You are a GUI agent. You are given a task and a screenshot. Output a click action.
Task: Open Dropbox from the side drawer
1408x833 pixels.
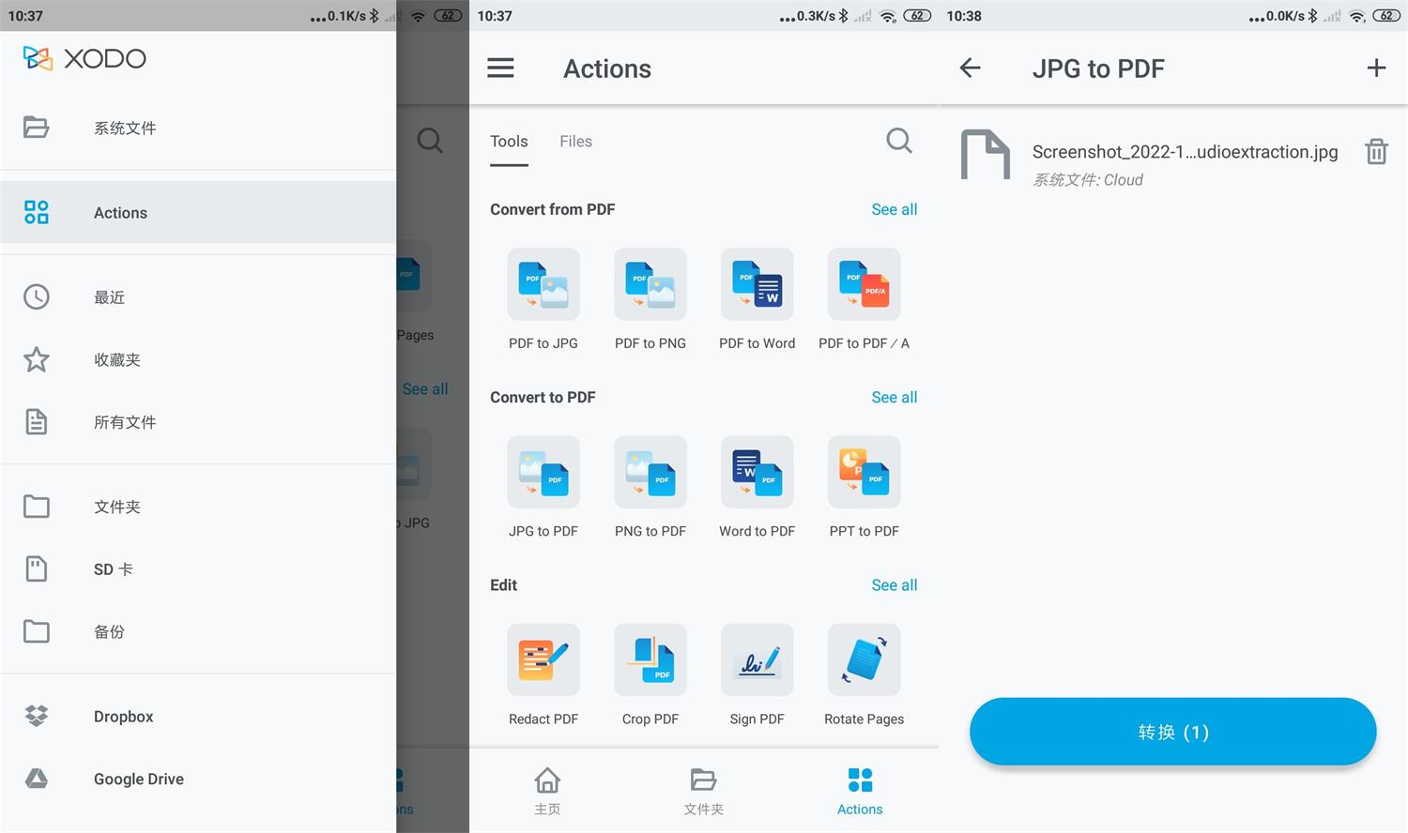(x=123, y=717)
